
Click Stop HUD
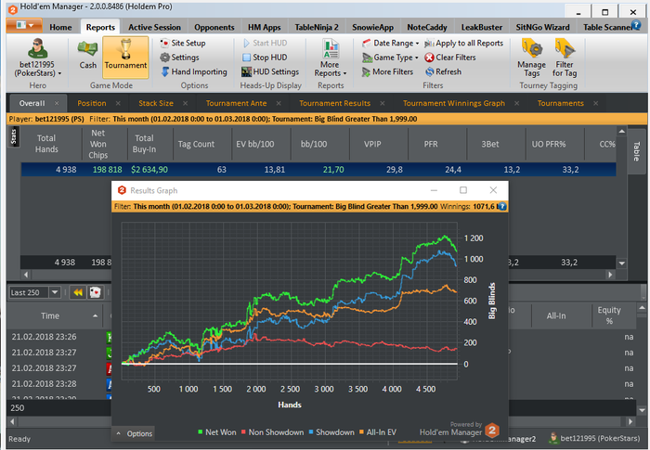pos(265,58)
